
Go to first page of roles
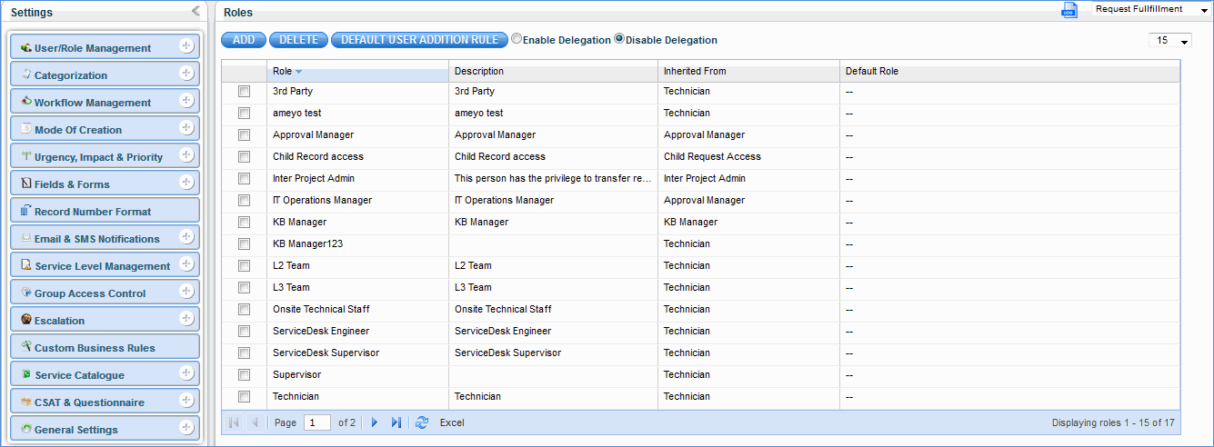(234, 422)
